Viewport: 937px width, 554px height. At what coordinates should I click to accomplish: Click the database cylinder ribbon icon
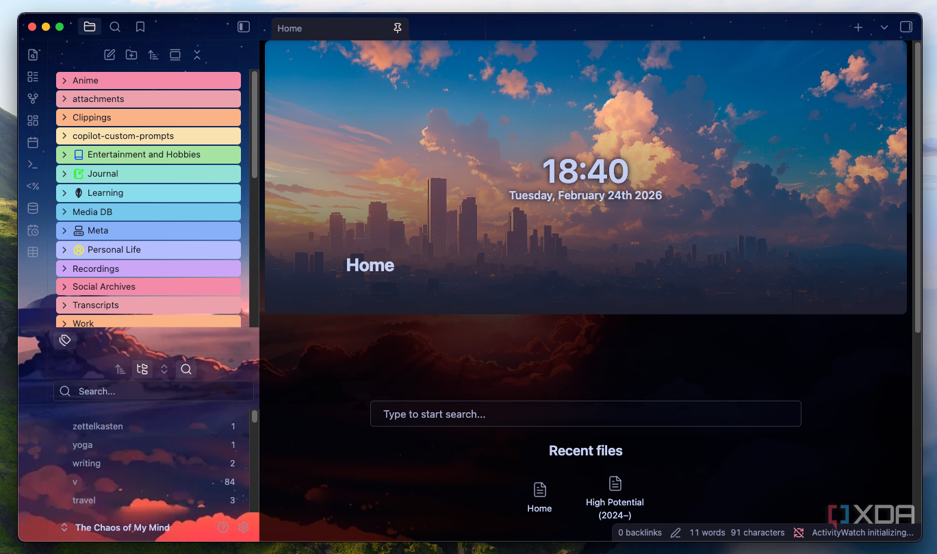pyautogui.click(x=33, y=208)
